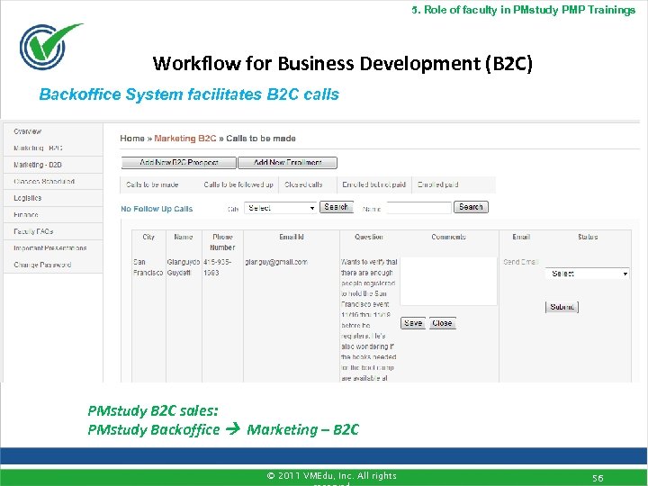This screenshot has width=648, height=486.
Task: Click the Close button under comments
Action: pos(442,323)
